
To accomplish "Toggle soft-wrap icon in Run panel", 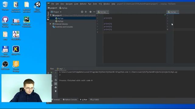I will coord(55,80).
